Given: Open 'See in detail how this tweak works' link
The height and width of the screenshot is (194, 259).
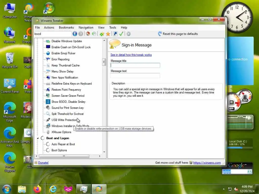Looking at the screenshot, I should 131,55.
